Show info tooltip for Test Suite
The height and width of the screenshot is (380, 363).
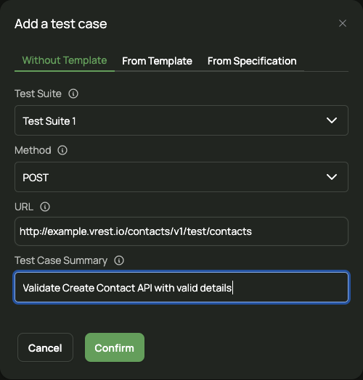pos(73,94)
